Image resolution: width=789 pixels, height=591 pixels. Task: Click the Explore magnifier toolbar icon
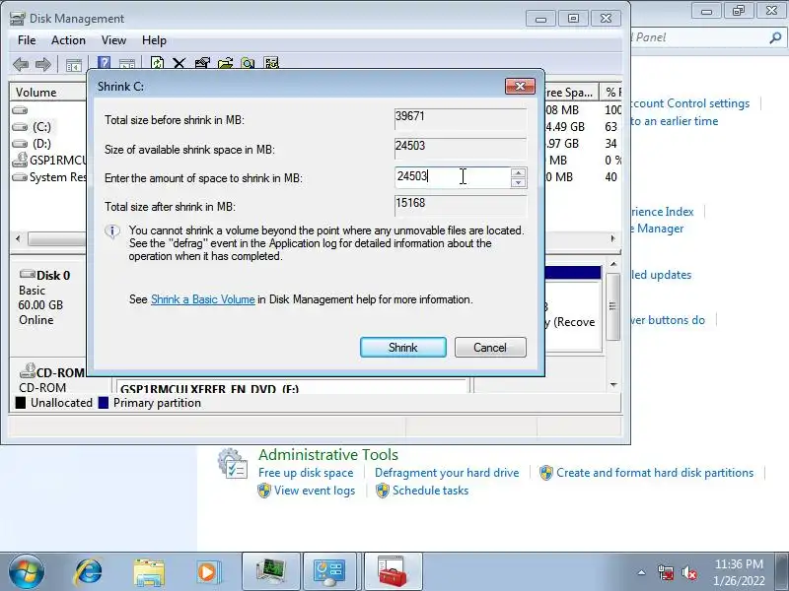[248, 63]
